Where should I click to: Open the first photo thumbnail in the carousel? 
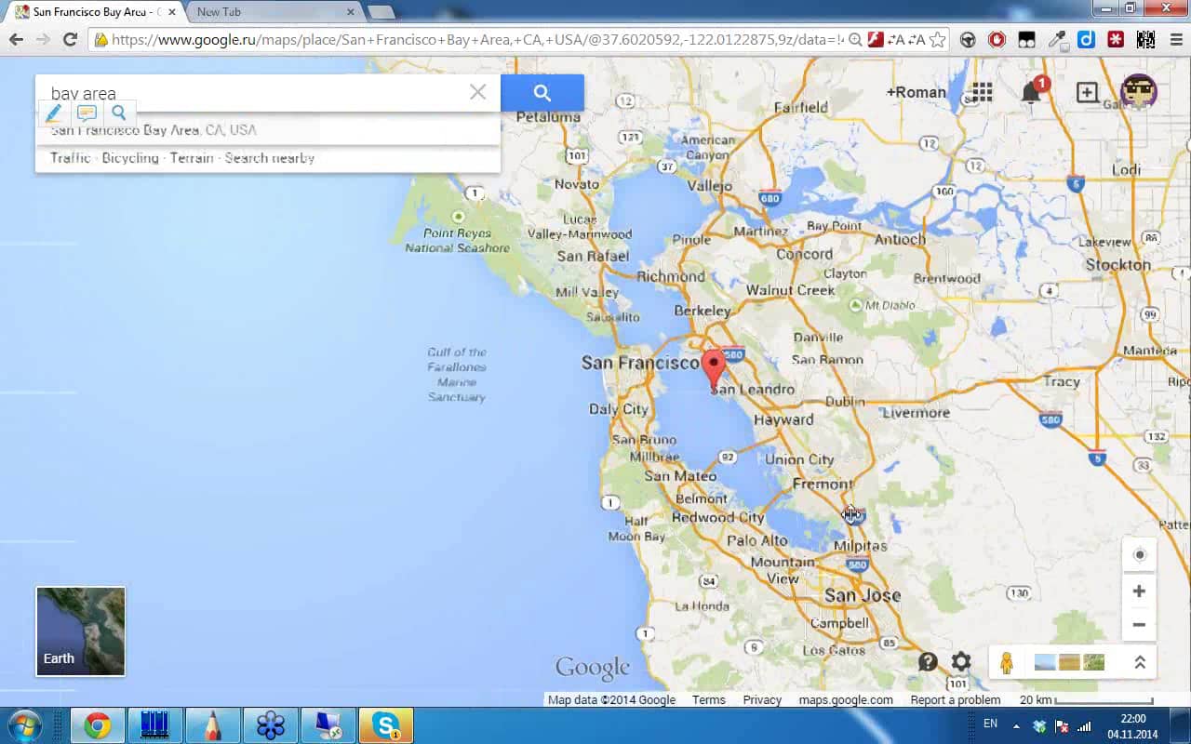tap(1045, 663)
